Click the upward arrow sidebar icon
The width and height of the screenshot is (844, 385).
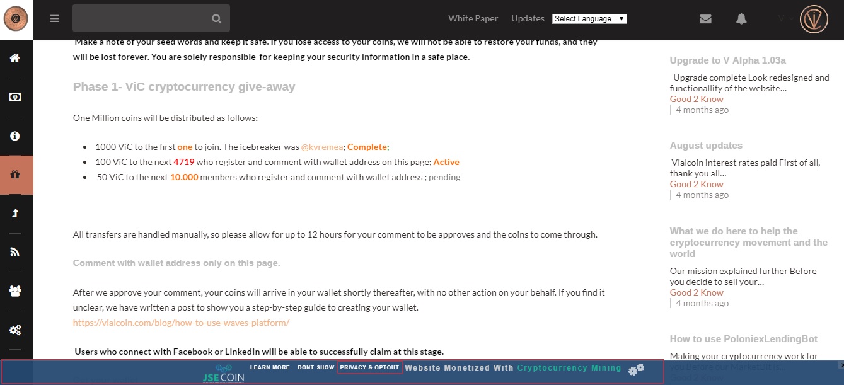[15, 214]
